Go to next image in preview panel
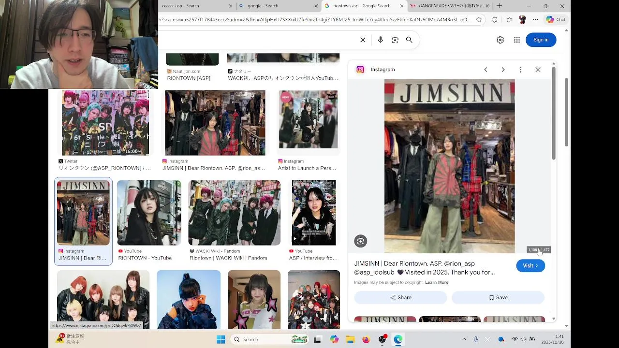 (503, 70)
